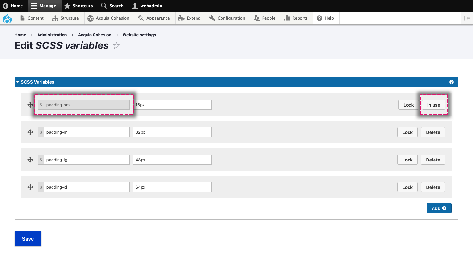Click the drag handle for padding-m row
Screen dimensions: 473x257
[x=30, y=132]
